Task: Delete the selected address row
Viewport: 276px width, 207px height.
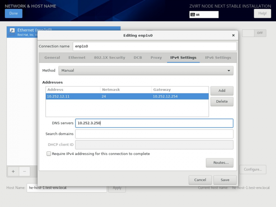Action: point(222,102)
